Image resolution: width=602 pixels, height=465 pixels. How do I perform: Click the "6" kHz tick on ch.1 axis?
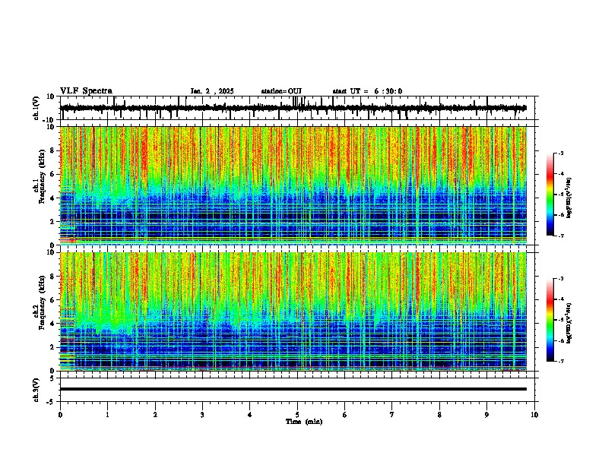click(52, 174)
